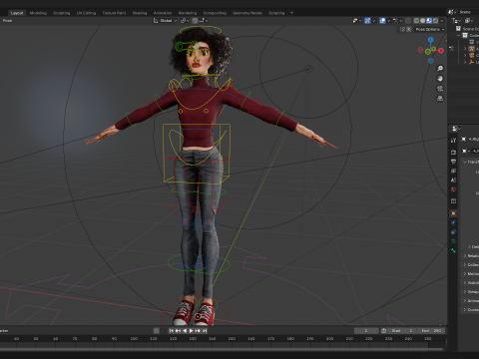Click frame 100 on the timeline ruler
Screen dimensions: 479x359
tap(134, 338)
